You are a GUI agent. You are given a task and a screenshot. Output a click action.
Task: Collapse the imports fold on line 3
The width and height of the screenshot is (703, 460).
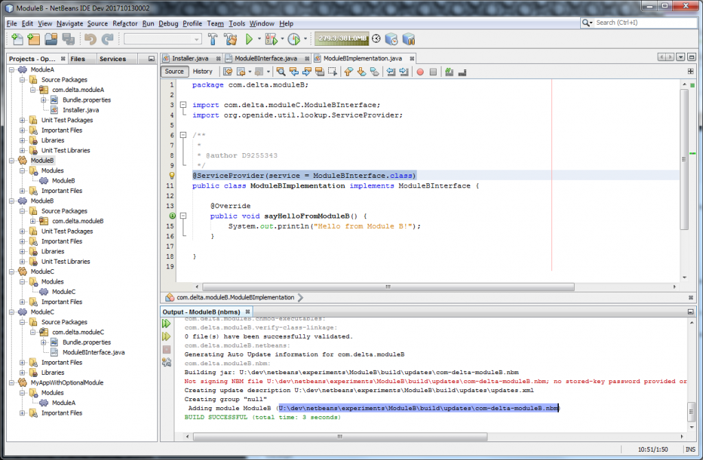183,105
